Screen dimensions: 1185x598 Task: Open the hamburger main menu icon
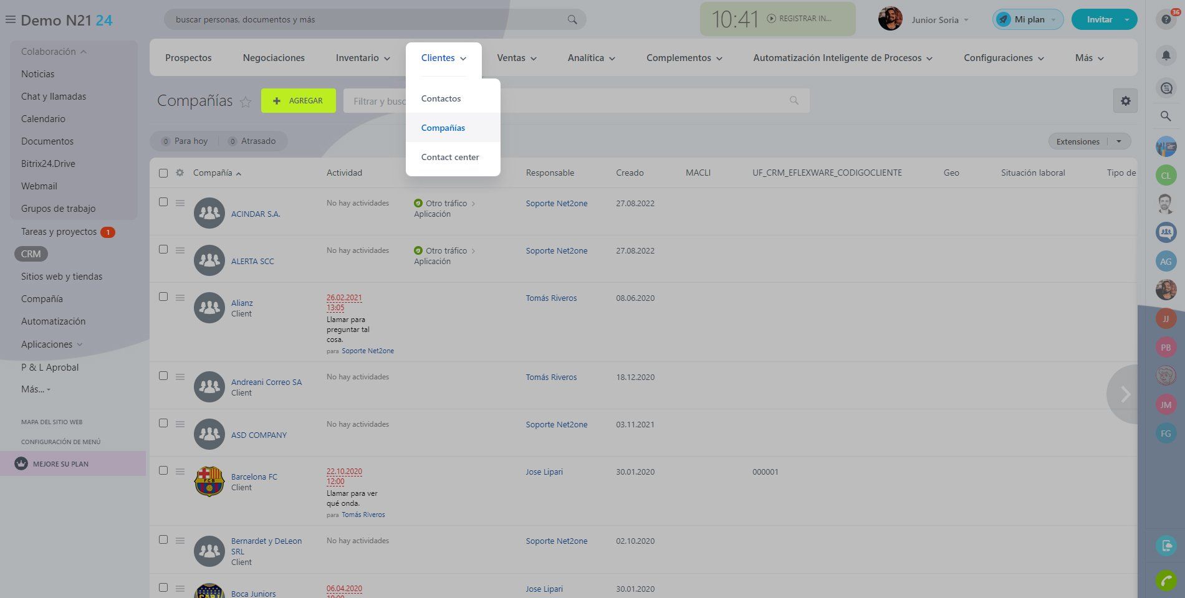tap(10, 20)
